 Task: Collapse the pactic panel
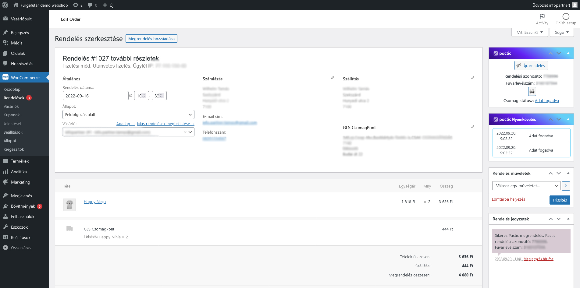click(568, 53)
